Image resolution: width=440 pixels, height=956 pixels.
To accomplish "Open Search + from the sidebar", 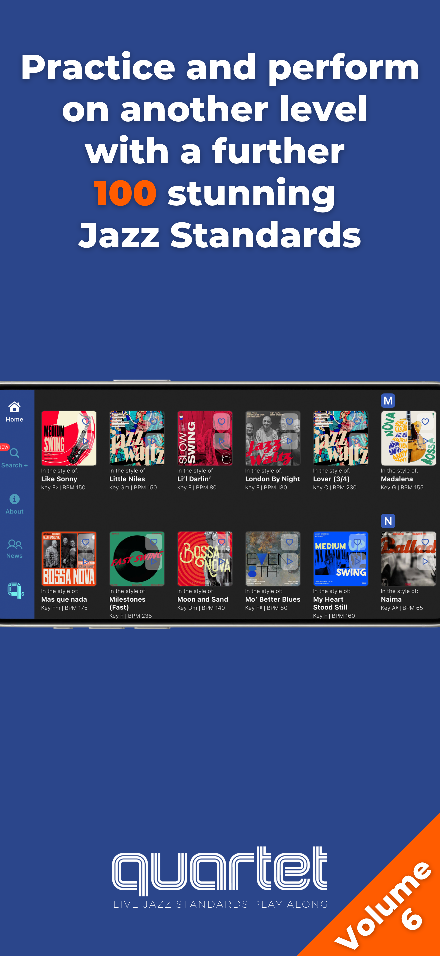I will click(14, 458).
